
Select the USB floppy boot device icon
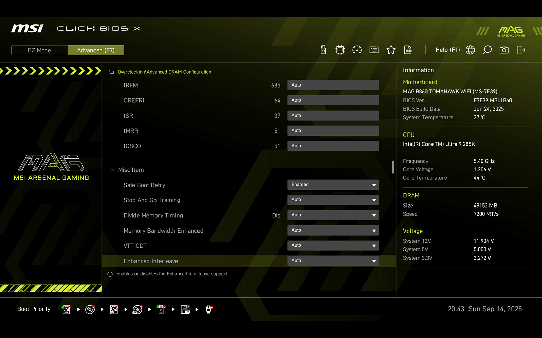point(185,309)
